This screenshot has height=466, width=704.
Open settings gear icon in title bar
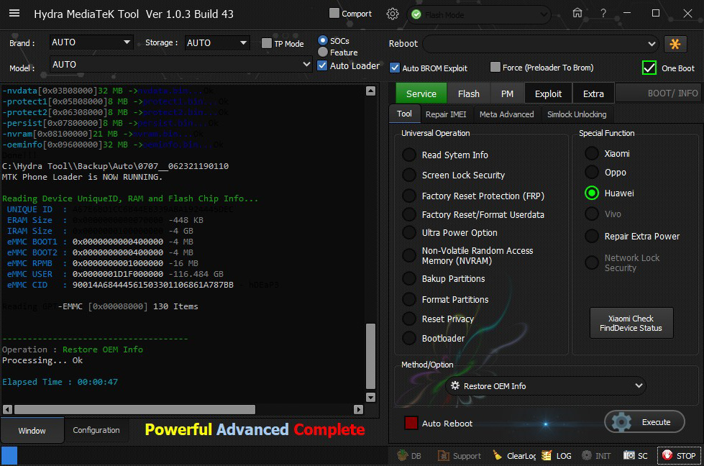click(x=393, y=14)
